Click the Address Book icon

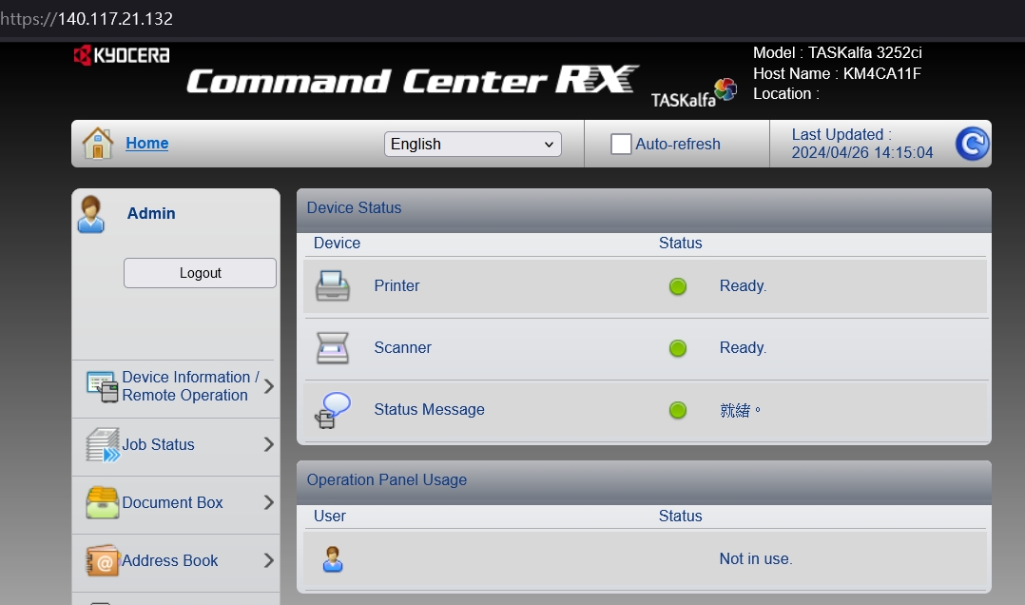[103, 560]
